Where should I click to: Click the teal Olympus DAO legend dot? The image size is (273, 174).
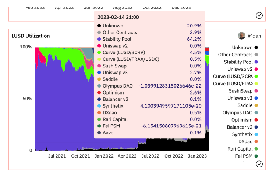click(256, 113)
